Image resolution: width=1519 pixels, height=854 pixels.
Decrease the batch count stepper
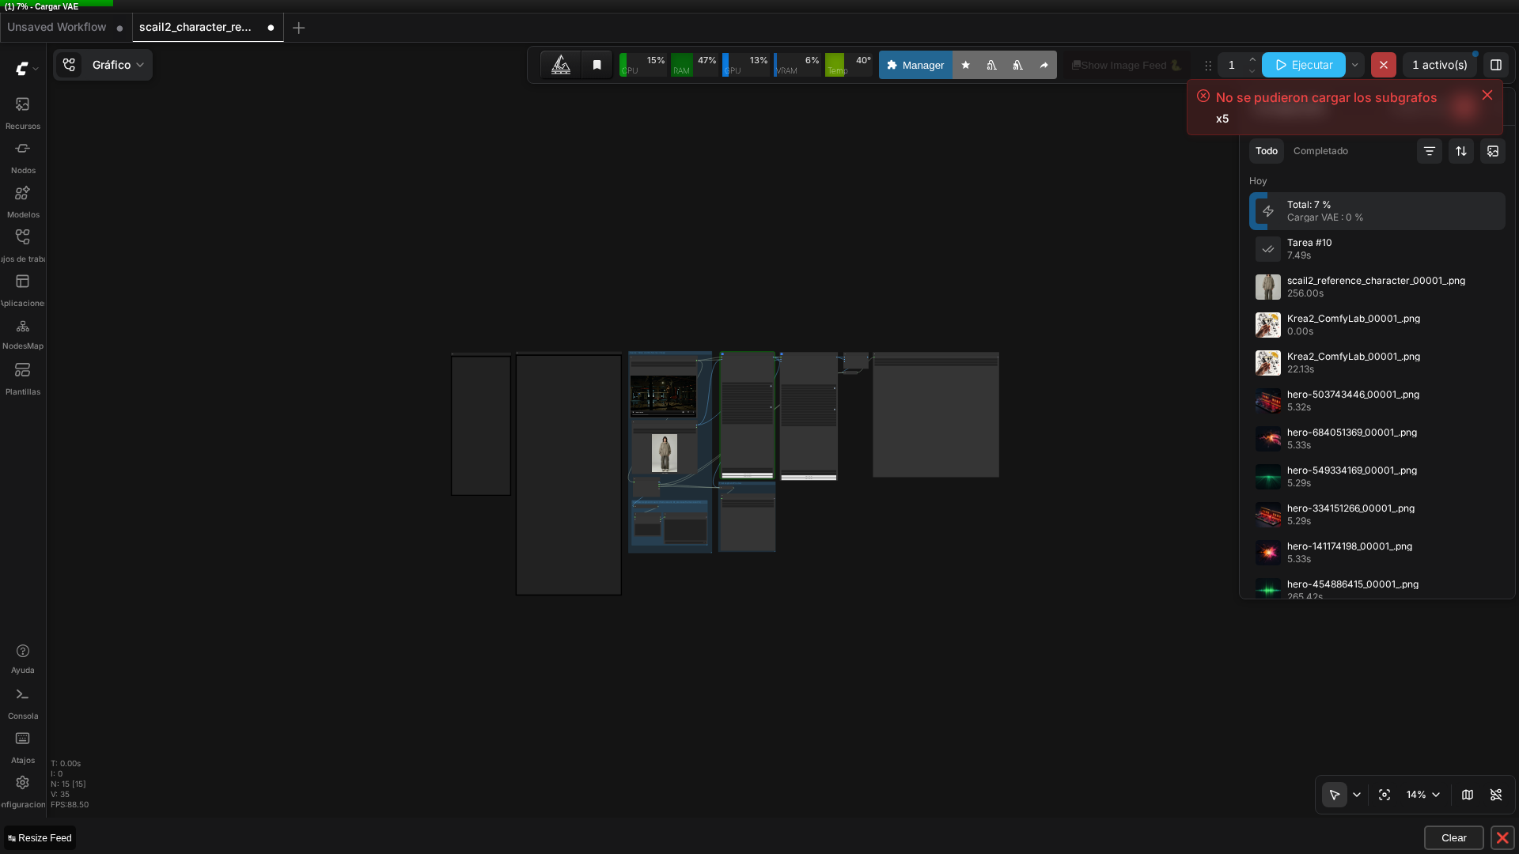pos(1252,71)
